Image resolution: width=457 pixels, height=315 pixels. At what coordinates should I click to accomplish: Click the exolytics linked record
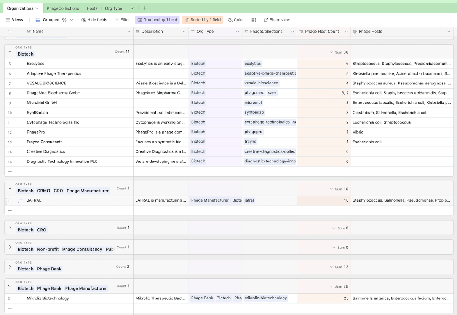(253, 64)
